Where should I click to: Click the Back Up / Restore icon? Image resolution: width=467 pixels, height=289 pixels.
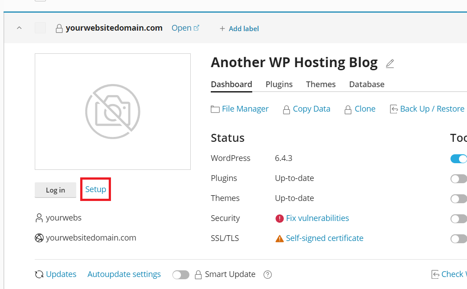coord(393,109)
